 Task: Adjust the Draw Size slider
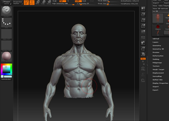coord(108,4)
